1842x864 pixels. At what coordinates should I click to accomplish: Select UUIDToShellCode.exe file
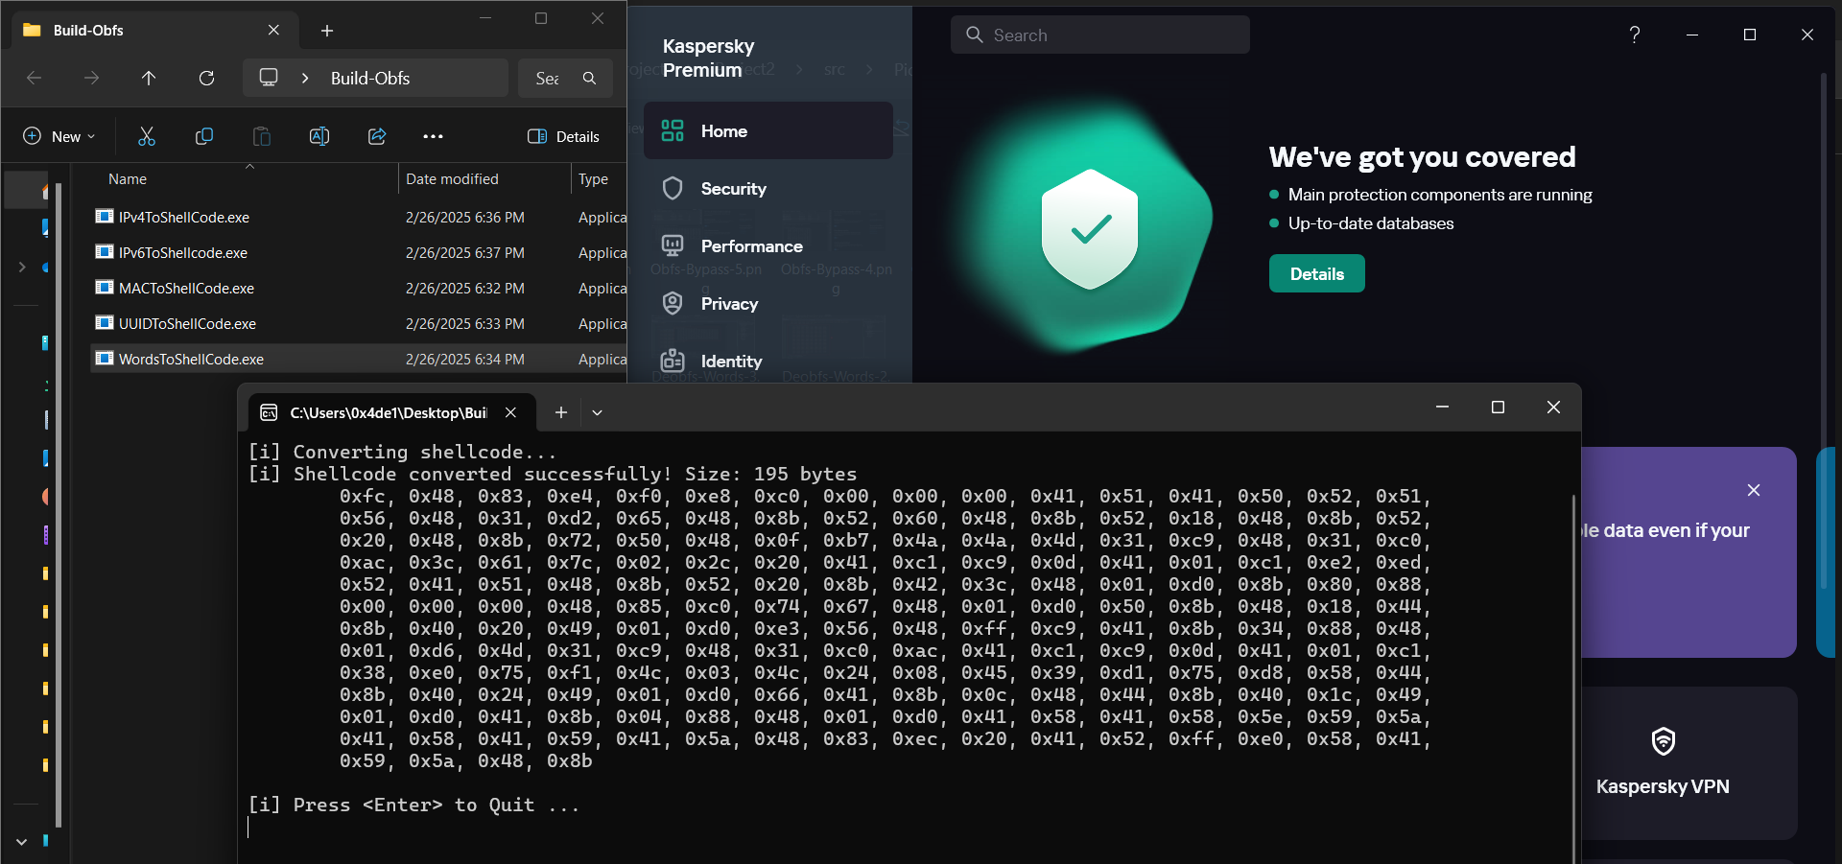(187, 323)
